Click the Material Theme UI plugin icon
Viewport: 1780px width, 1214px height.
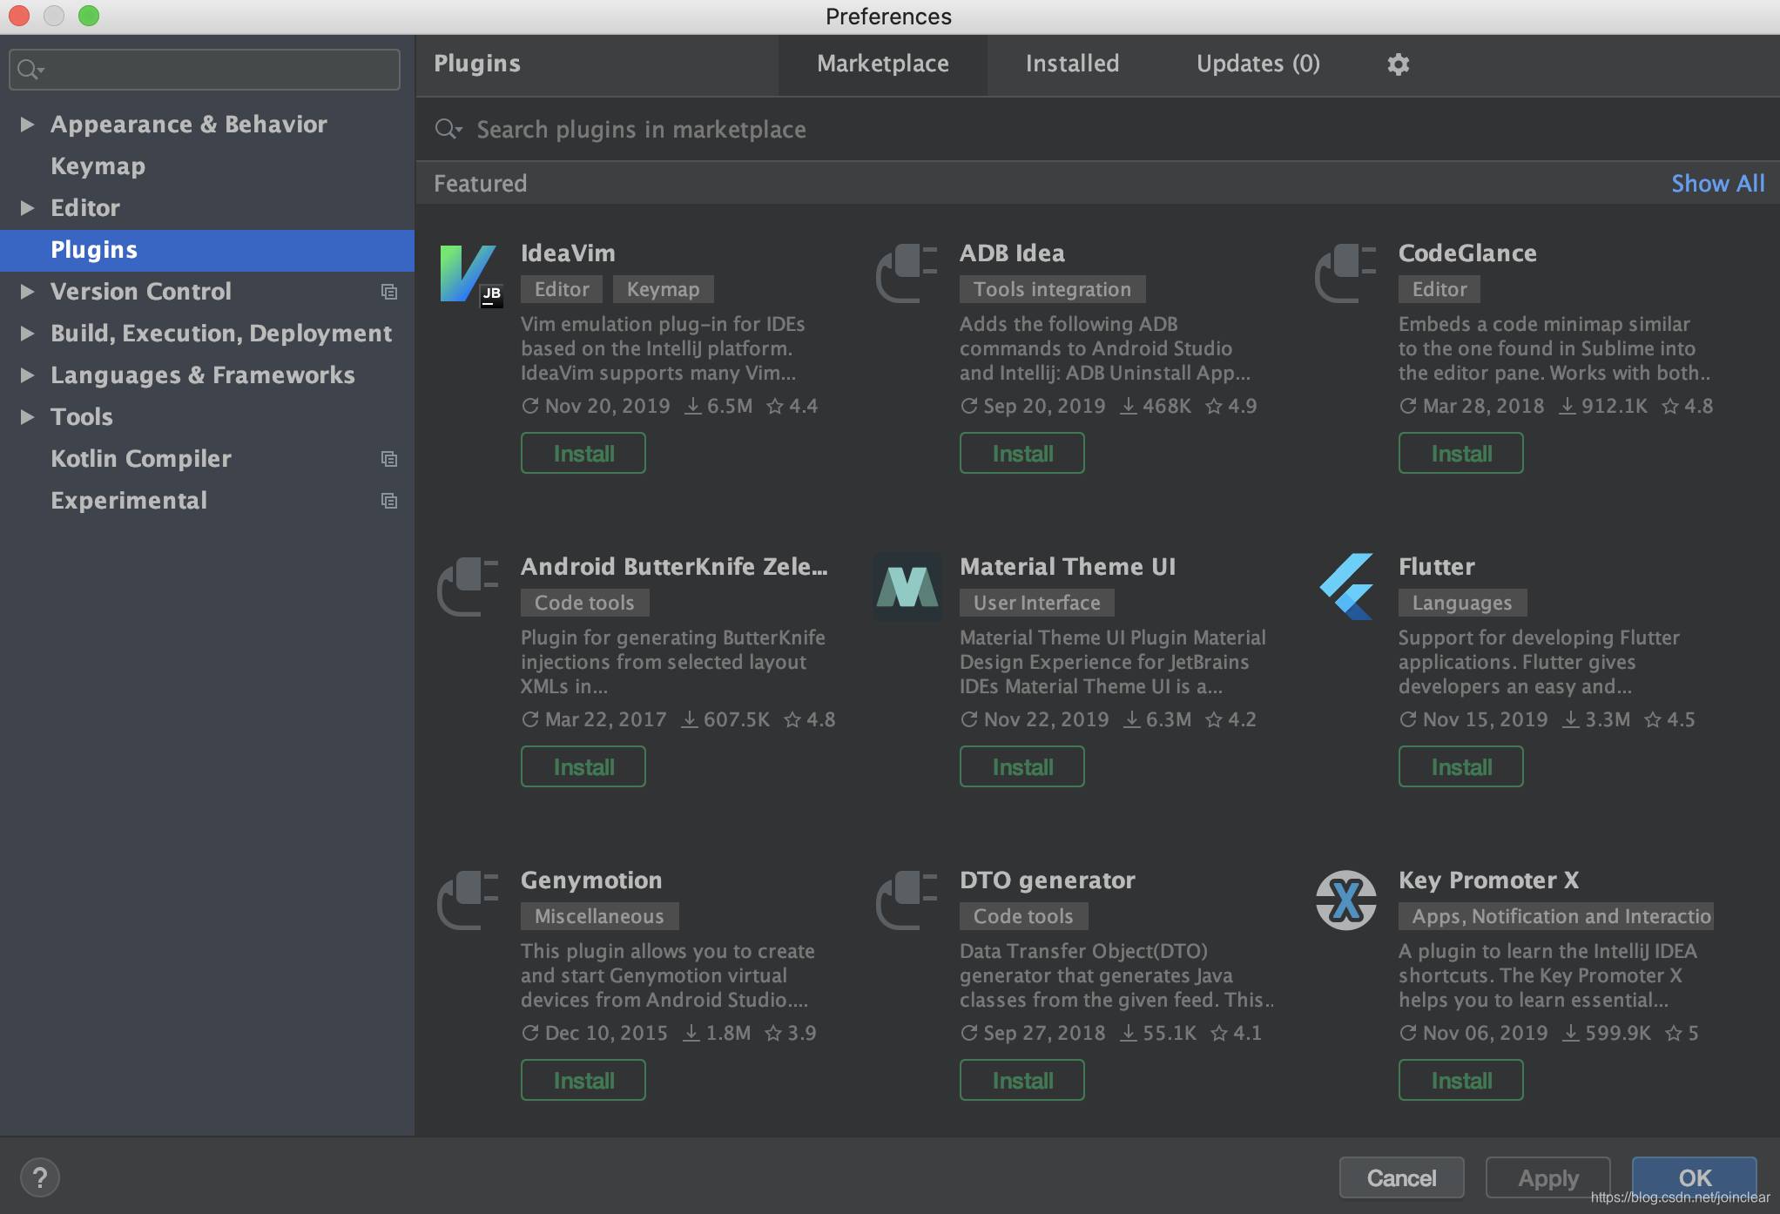(907, 587)
